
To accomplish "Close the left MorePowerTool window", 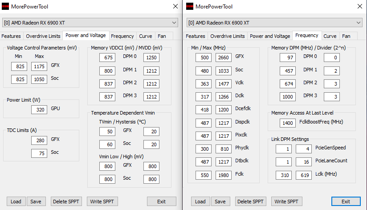I will [x=175, y=6].
